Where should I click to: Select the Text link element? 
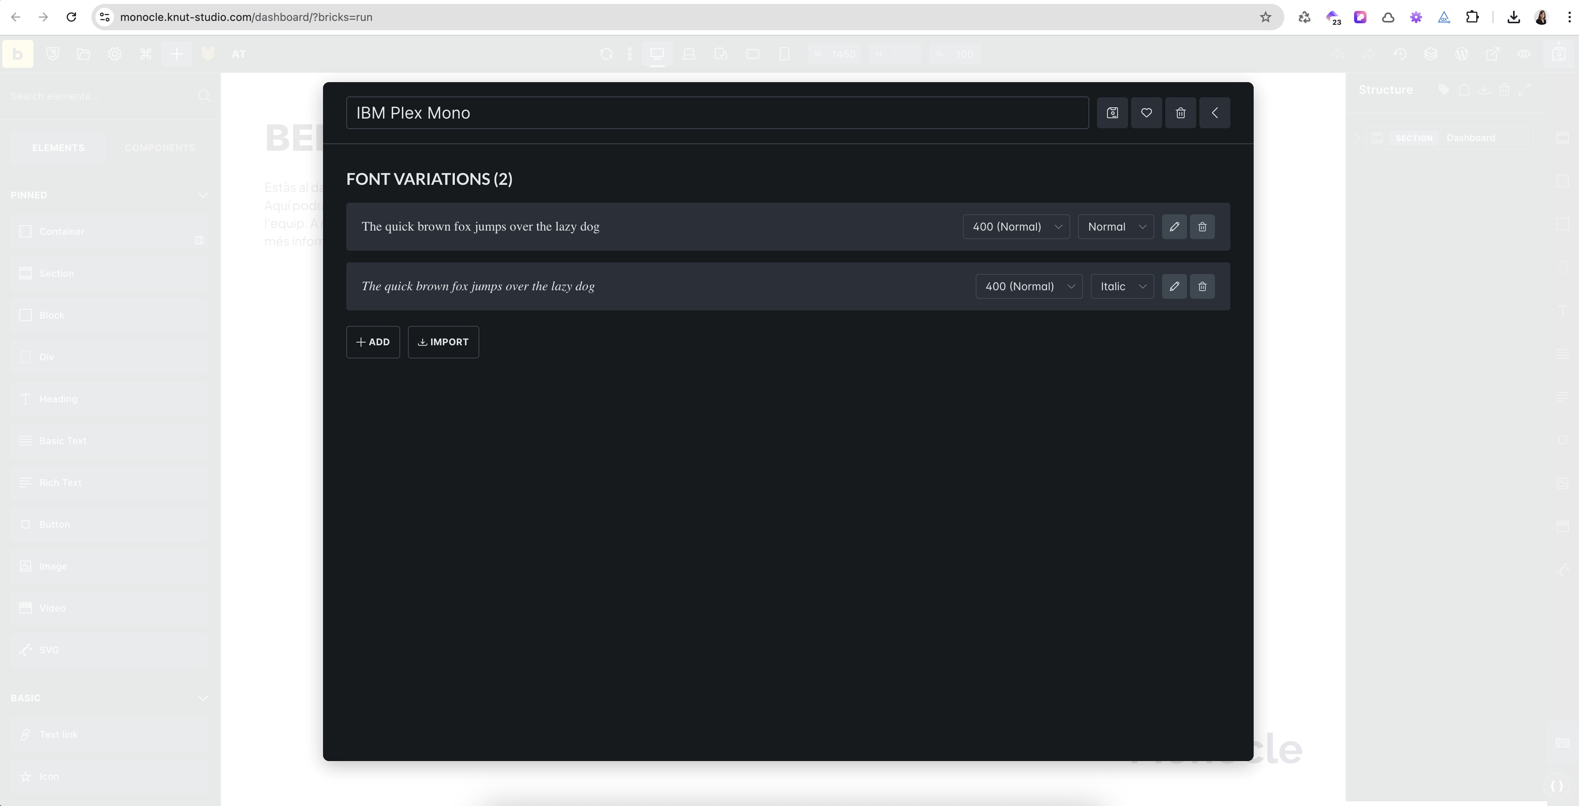tap(109, 734)
